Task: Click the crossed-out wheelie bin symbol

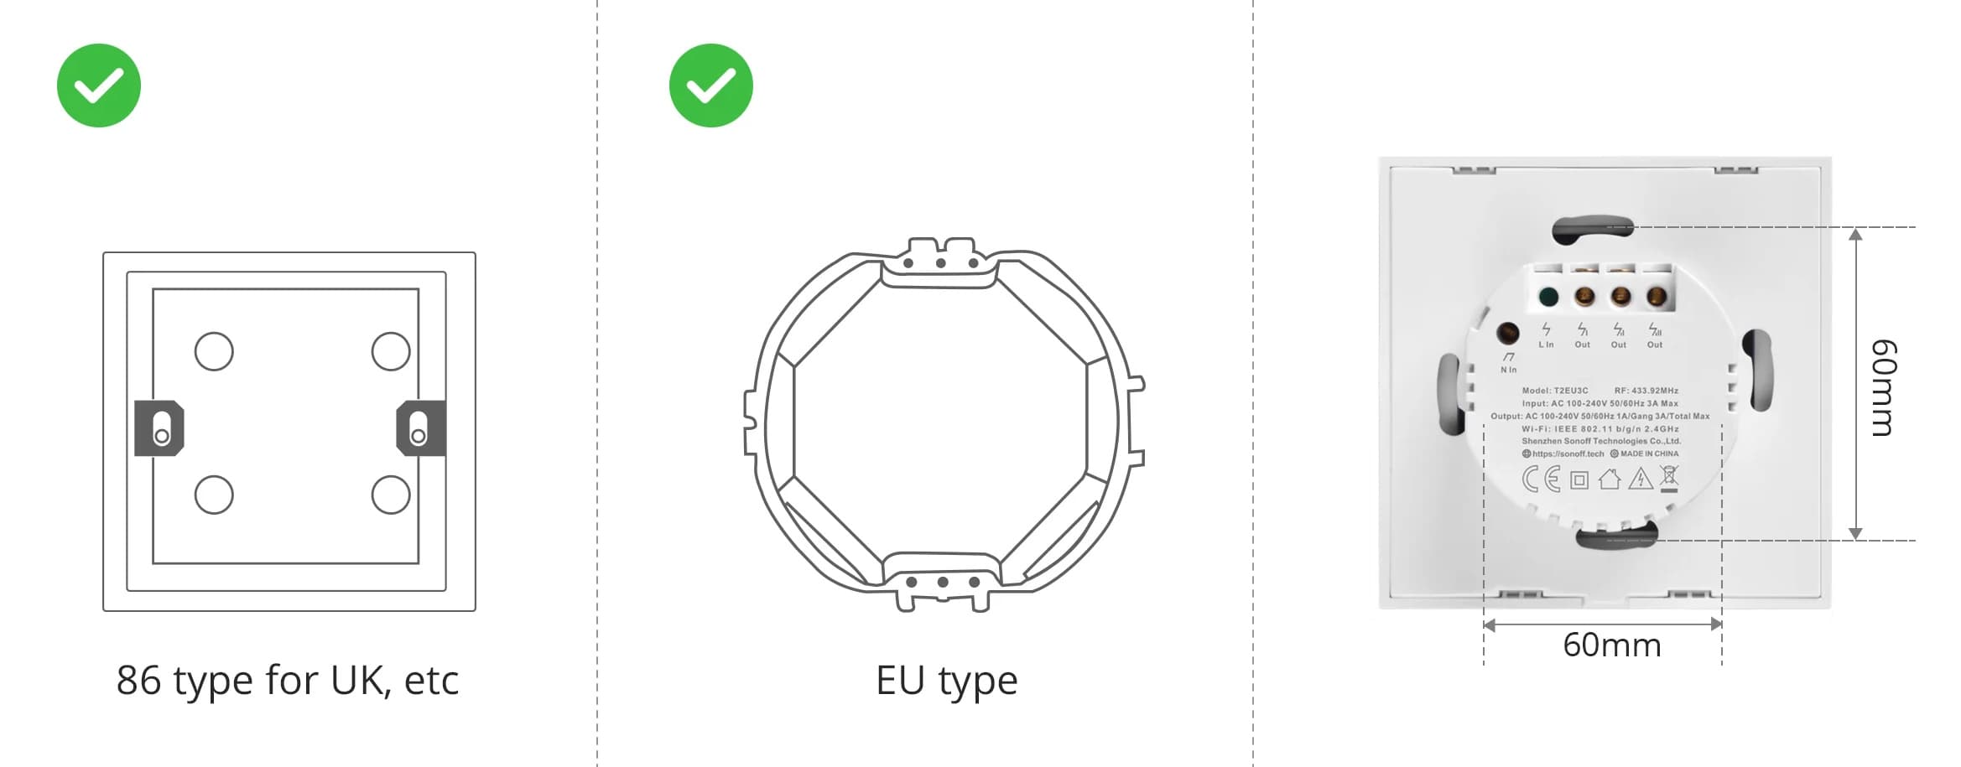Action: [1669, 477]
